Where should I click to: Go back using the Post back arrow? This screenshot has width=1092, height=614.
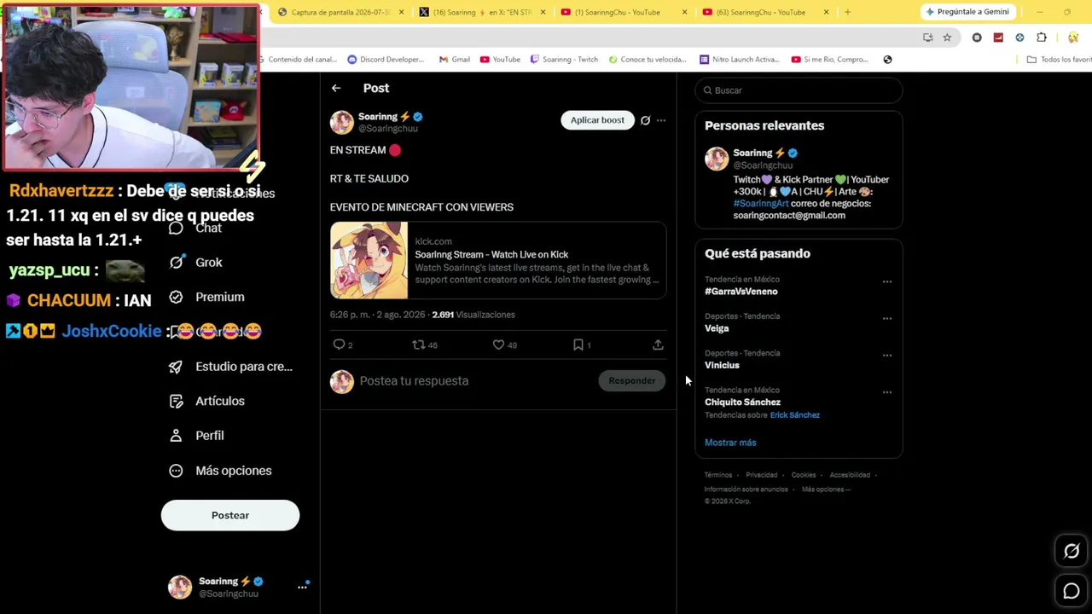tap(336, 88)
